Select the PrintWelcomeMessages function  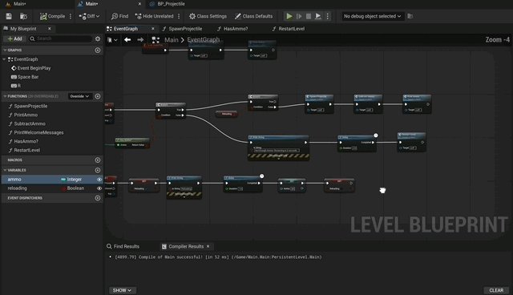point(38,132)
